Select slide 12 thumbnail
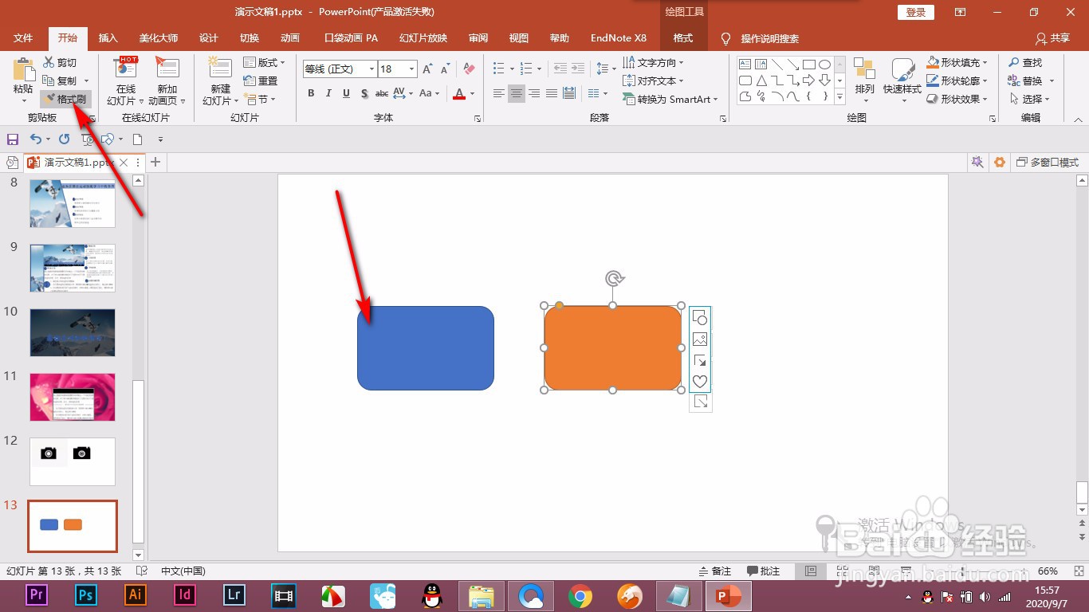Image resolution: width=1089 pixels, height=612 pixels. coord(73,461)
